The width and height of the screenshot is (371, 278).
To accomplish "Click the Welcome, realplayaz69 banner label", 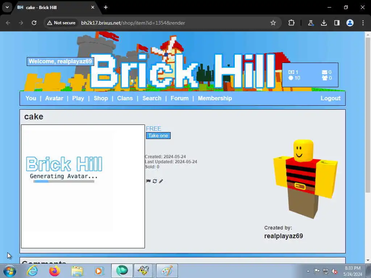I will 61,62.
